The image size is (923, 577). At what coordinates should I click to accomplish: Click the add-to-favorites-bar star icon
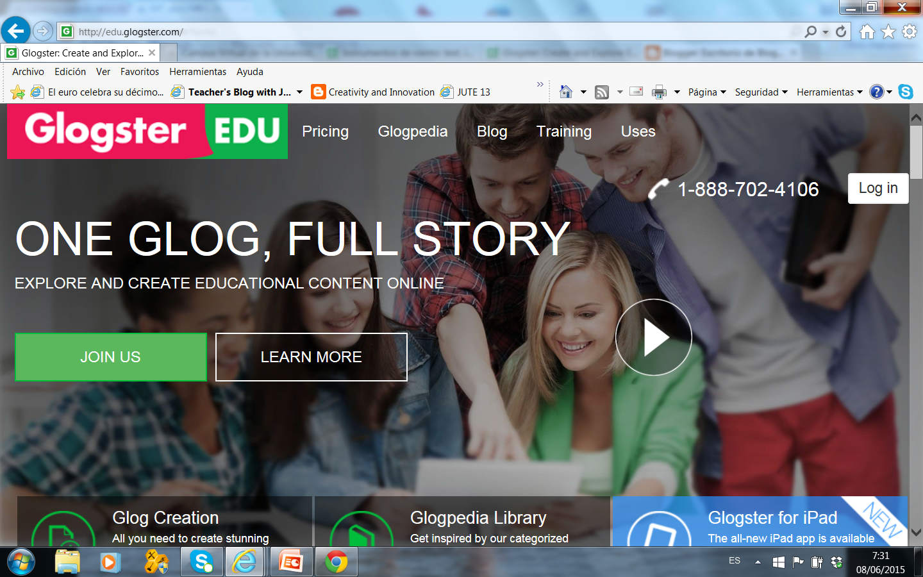pos(18,92)
